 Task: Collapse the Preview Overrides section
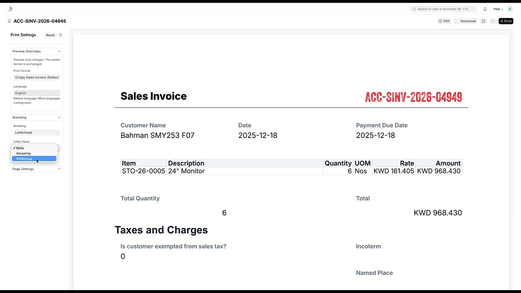click(x=59, y=51)
